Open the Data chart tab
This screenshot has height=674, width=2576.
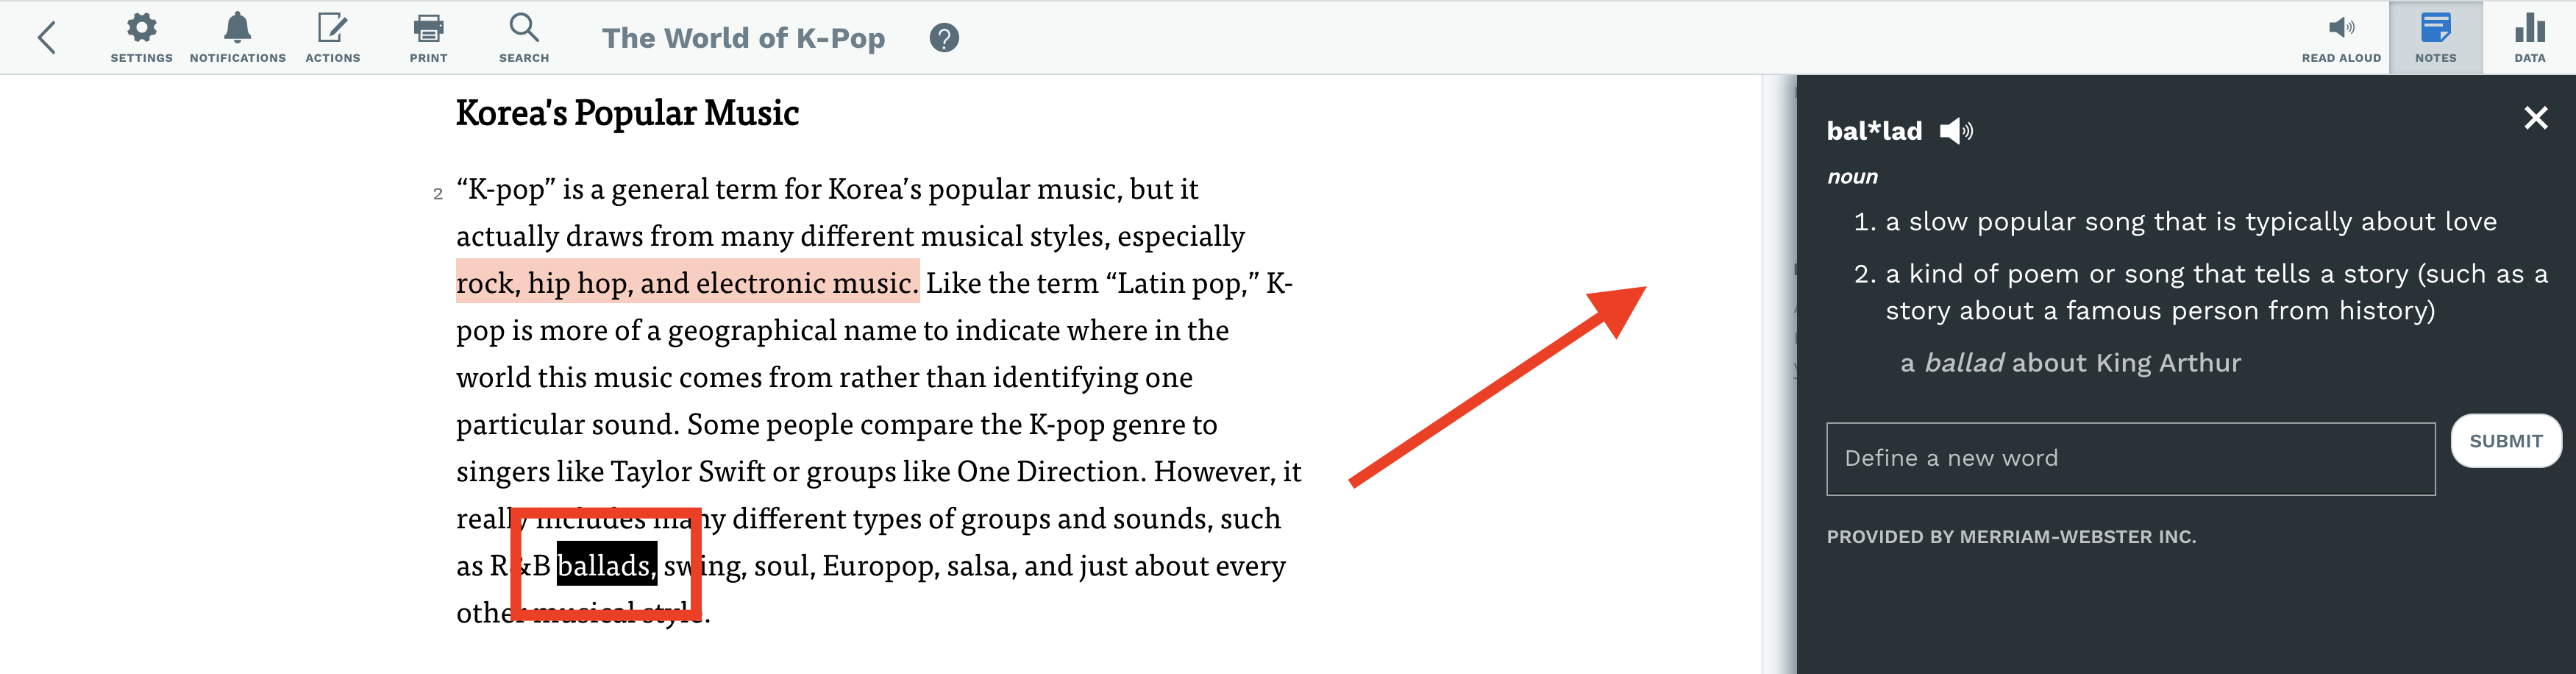click(x=2529, y=38)
